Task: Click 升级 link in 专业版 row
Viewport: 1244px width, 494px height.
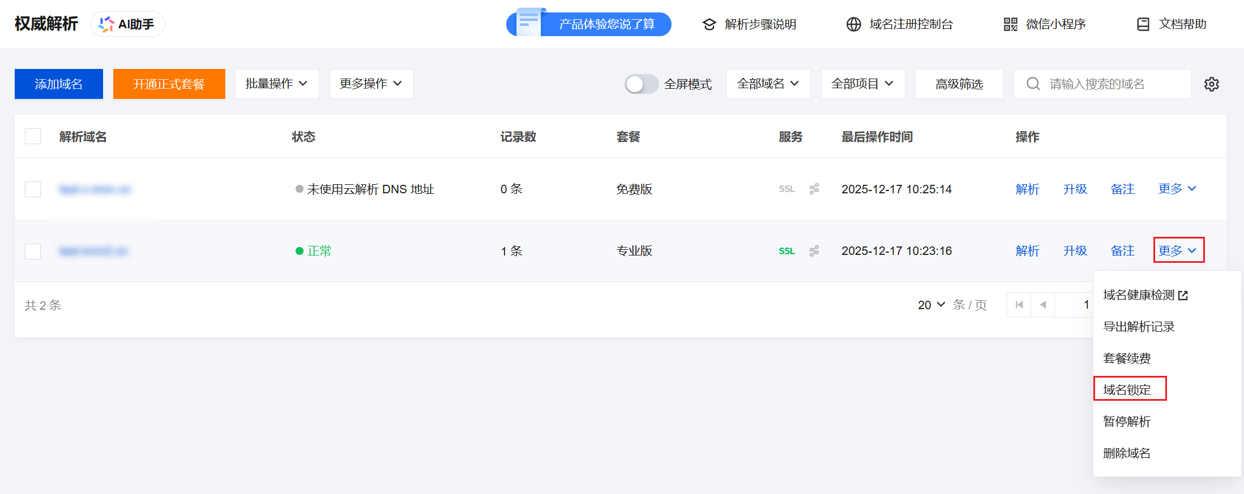Action: tap(1075, 251)
